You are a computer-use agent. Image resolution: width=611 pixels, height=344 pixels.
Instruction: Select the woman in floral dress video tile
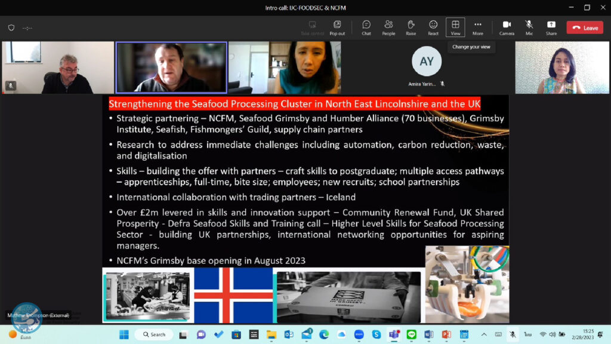[562, 67]
